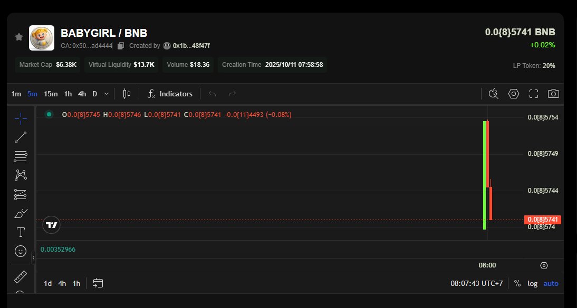This screenshot has height=308, width=577.
Task: Open the Fibonacci retracement tool
Action: (21, 156)
